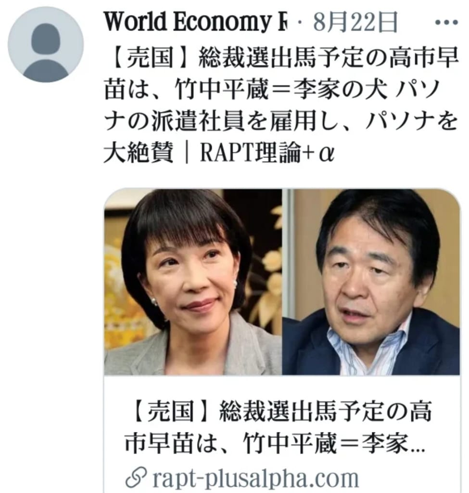Open the three-dot more options menu
The height and width of the screenshot is (493, 469).
(x=446, y=22)
